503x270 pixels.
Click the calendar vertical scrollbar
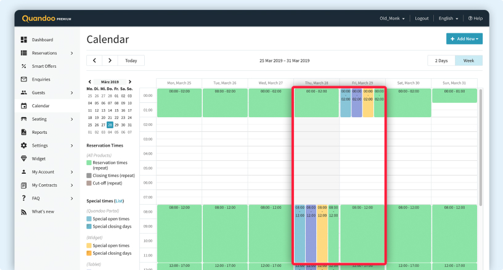pos(480,147)
